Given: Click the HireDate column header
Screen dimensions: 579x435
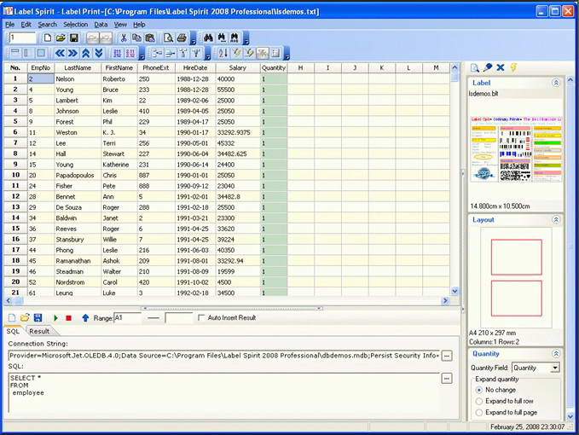Looking at the screenshot, I should tap(195, 68).
